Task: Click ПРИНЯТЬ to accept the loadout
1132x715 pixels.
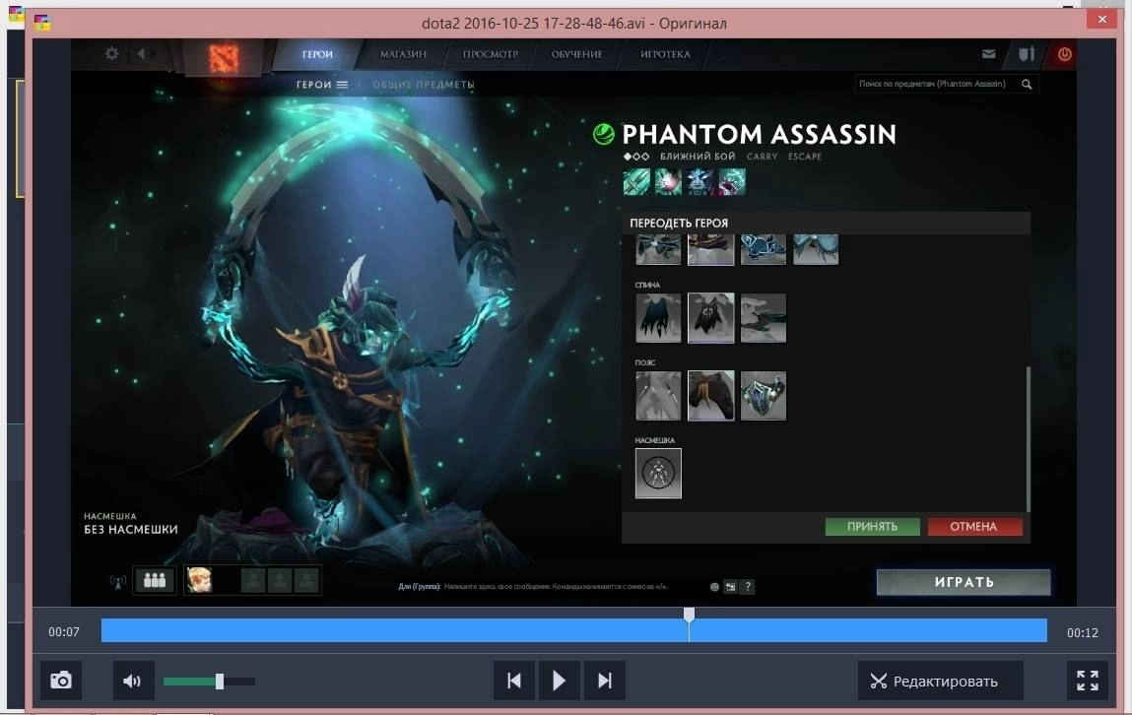Action: (872, 527)
